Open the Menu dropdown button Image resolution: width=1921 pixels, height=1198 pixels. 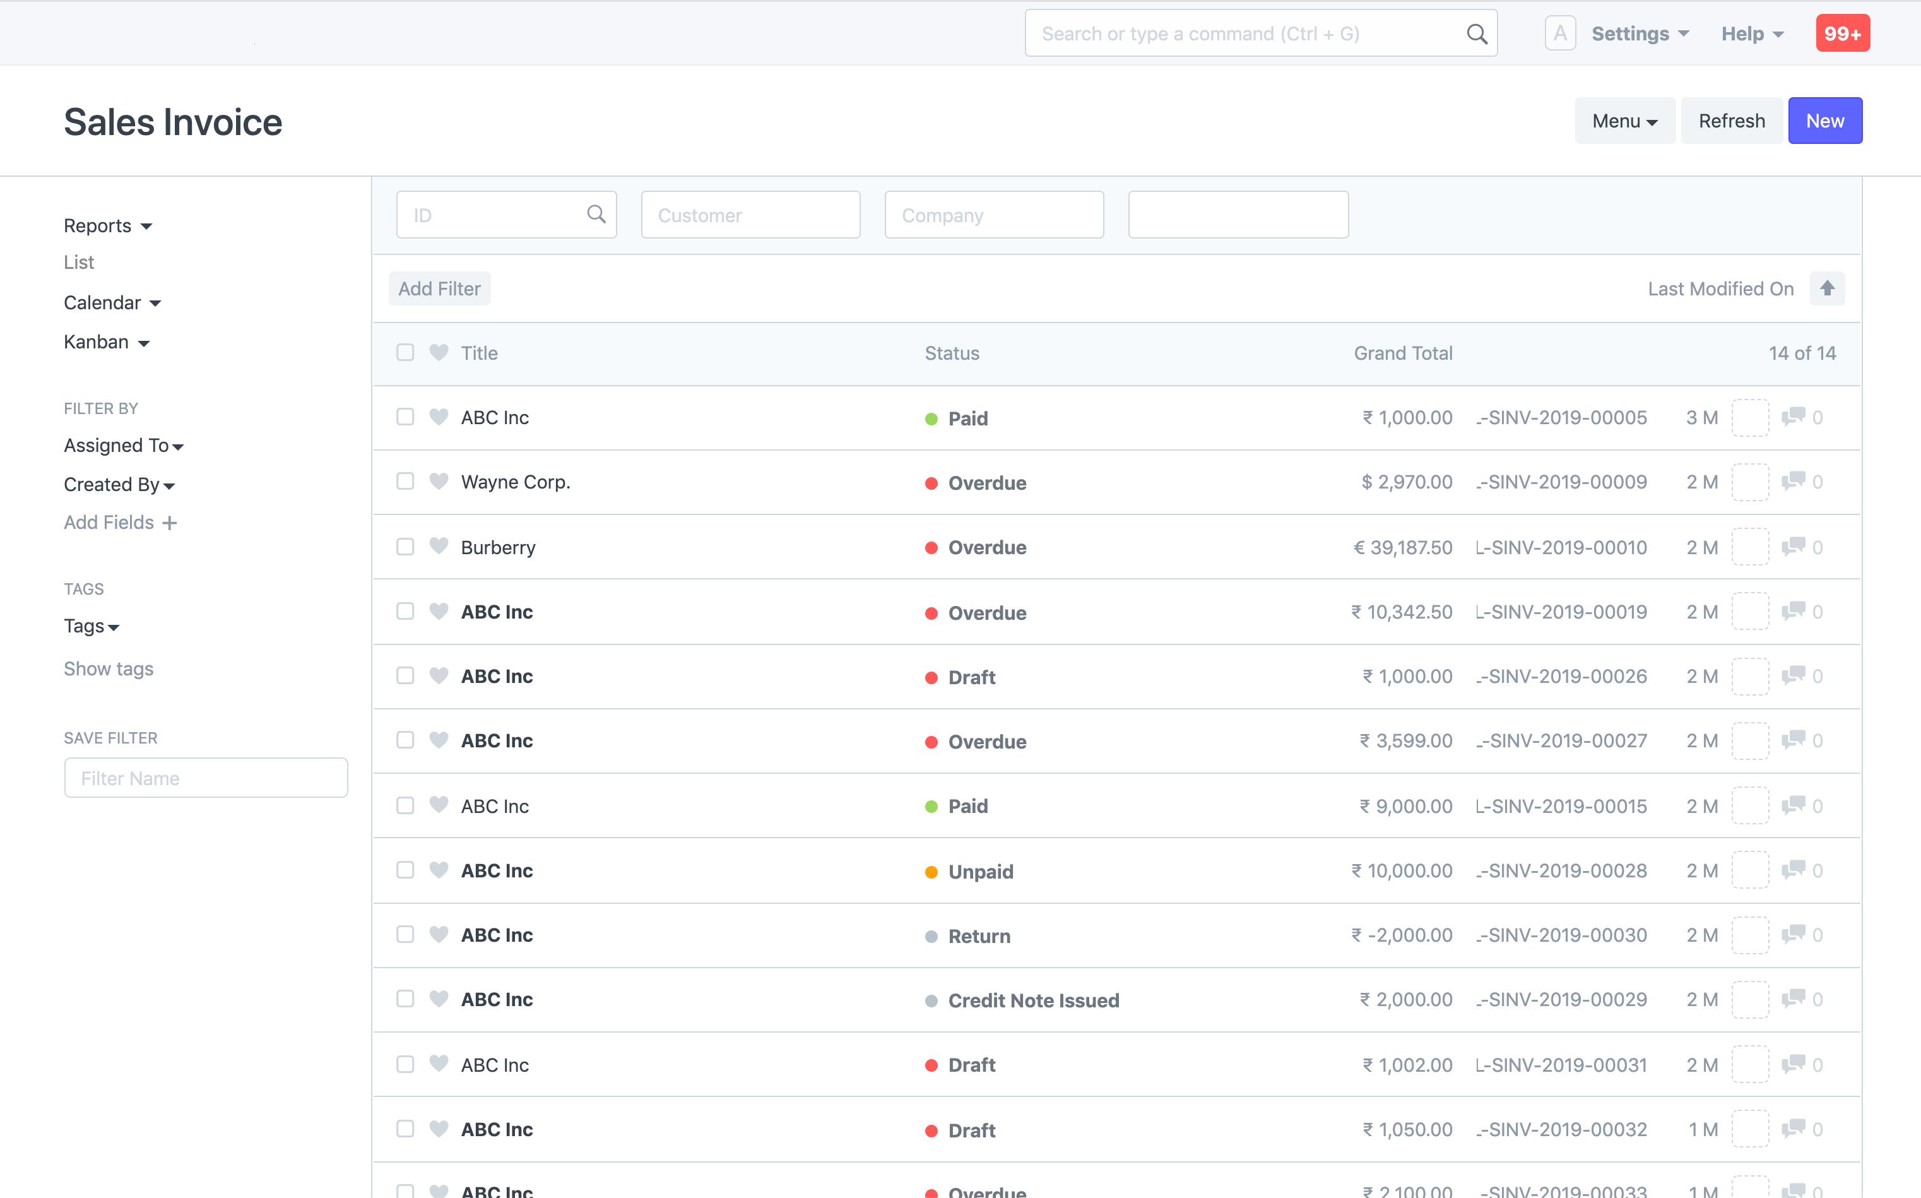pos(1624,121)
